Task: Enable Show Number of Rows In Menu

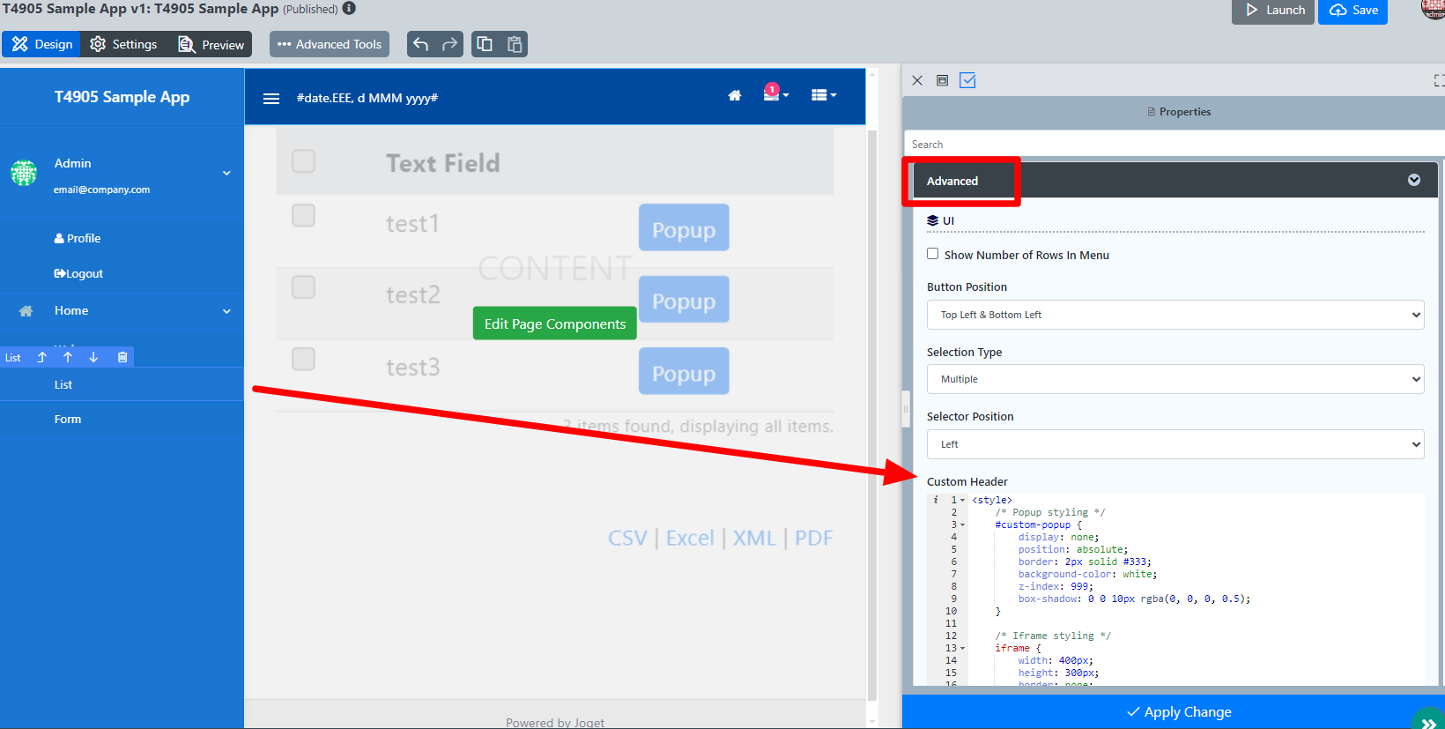Action: coord(932,254)
